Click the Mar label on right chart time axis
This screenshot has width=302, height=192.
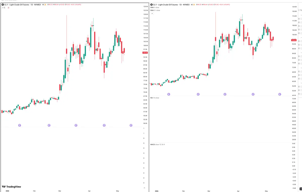click(x=208, y=191)
